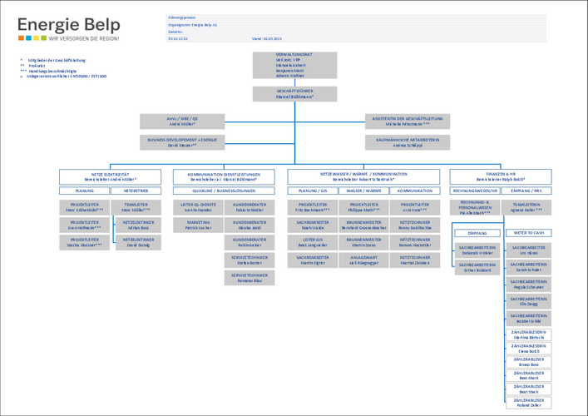Screen dimensions: 588x416
Task: Click Leiter GIS Beat Lengweiler box
Action: tap(313, 242)
